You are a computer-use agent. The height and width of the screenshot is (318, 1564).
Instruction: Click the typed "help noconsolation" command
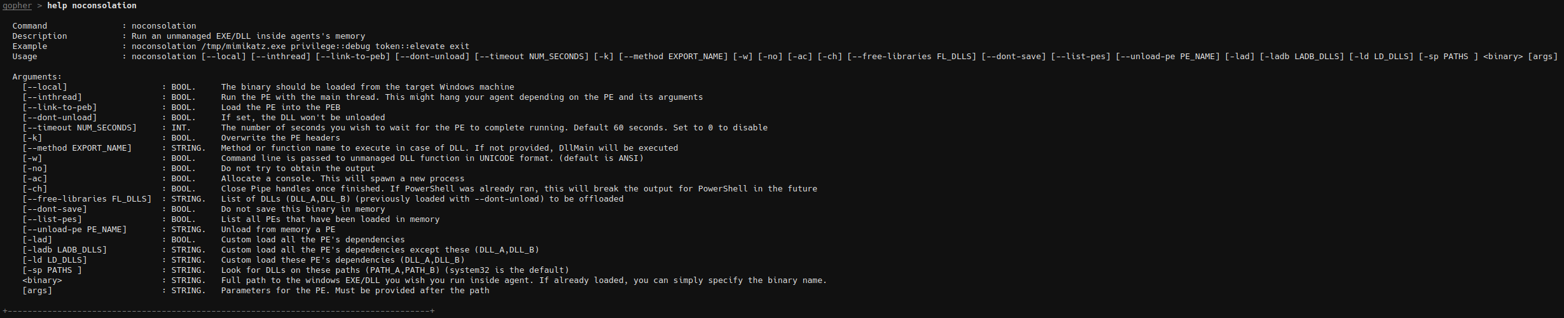click(x=92, y=6)
